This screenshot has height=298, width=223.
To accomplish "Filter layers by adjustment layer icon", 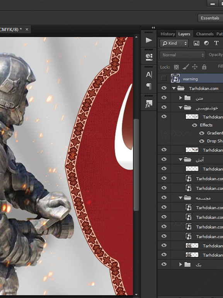I will click(206, 43).
